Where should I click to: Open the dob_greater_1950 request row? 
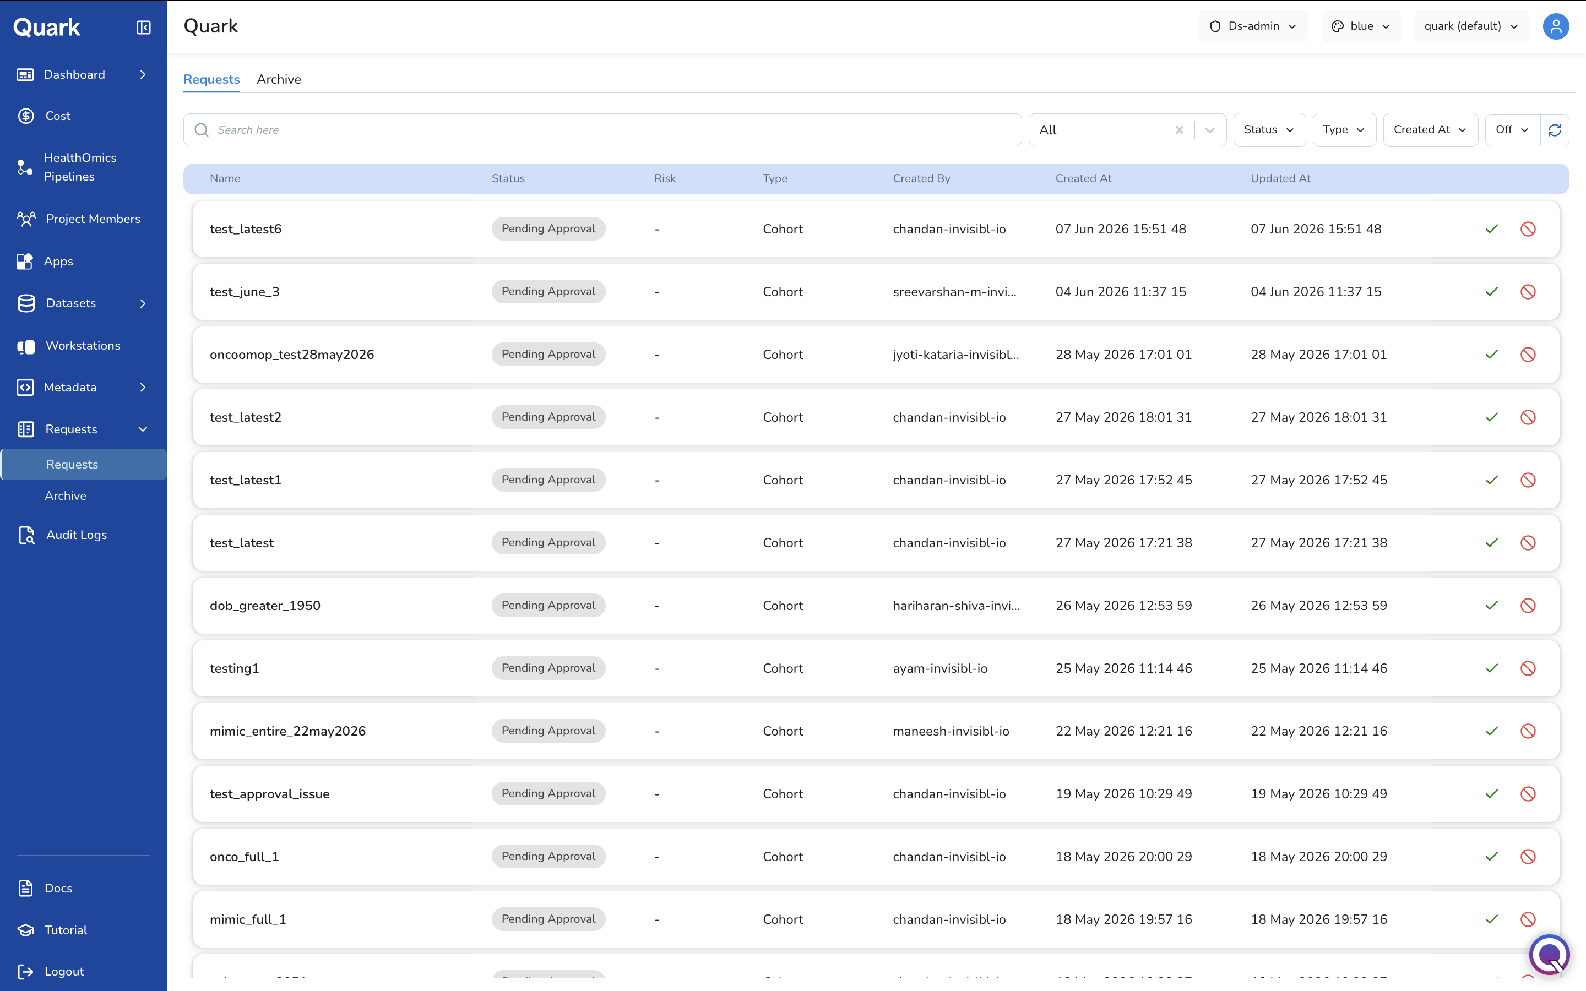click(x=876, y=606)
